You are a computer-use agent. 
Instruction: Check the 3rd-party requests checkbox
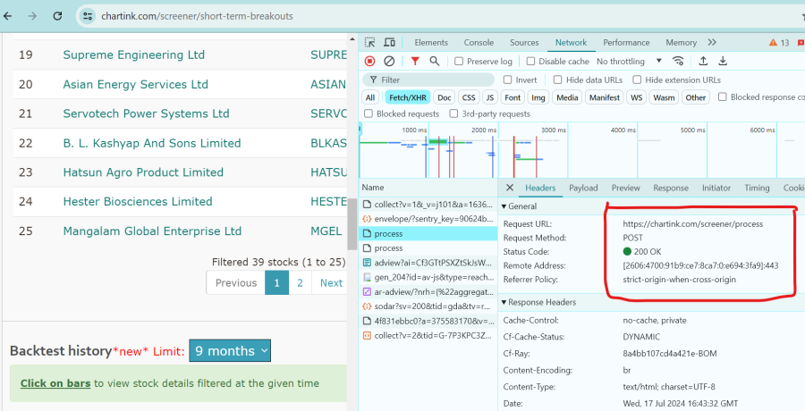coord(453,113)
